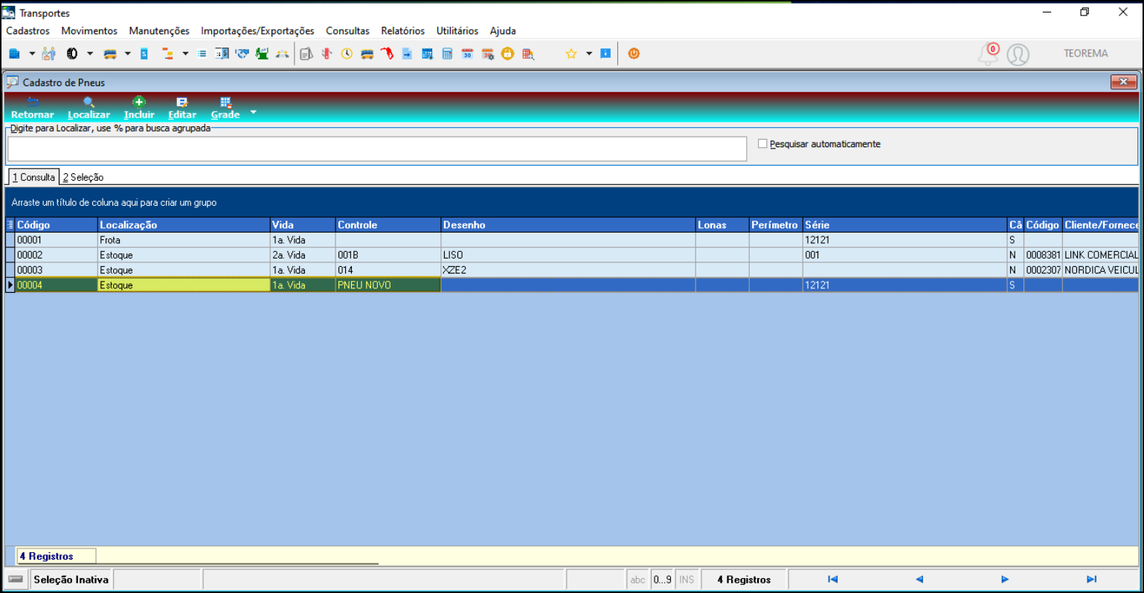This screenshot has height=593, width=1144.
Task: Click the handshake toolbar icon
Action: pyautogui.click(x=242, y=54)
